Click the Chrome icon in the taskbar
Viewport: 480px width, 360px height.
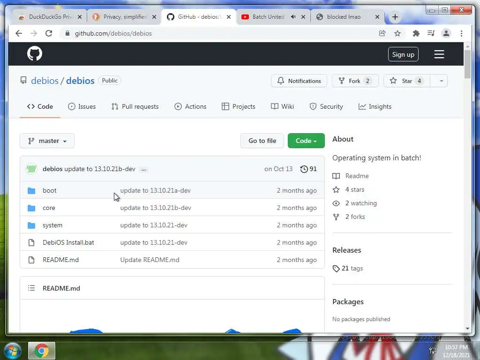[x=42, y=351]
